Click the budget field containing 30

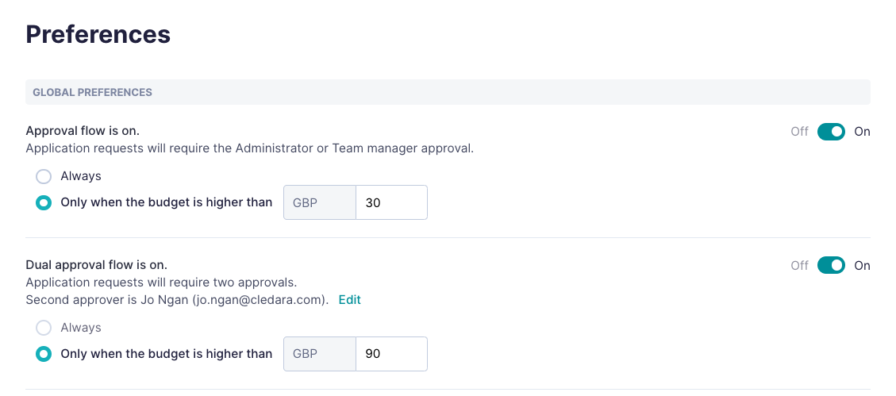pos(391,202)
